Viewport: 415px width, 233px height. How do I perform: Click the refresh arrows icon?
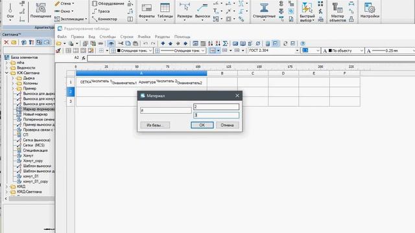(x=285, y=43)
